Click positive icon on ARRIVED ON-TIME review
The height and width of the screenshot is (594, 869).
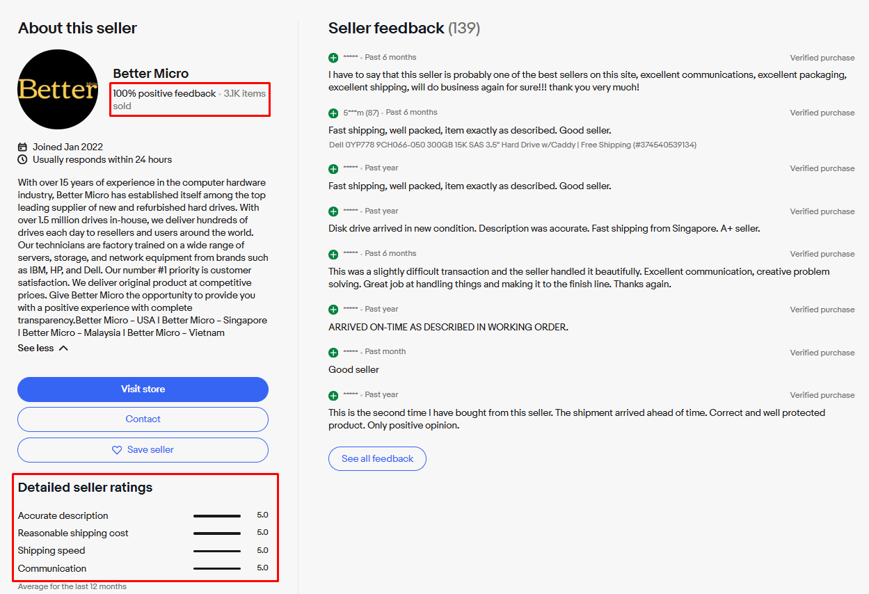click(x=333, y=310)
